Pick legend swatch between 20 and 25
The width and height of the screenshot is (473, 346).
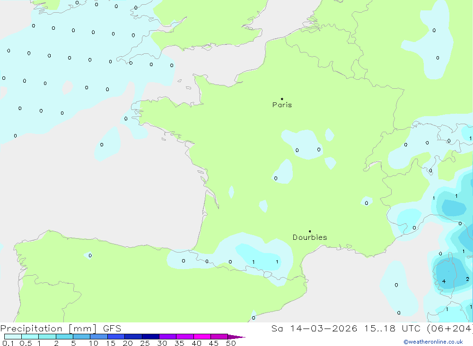pos(133,337)
